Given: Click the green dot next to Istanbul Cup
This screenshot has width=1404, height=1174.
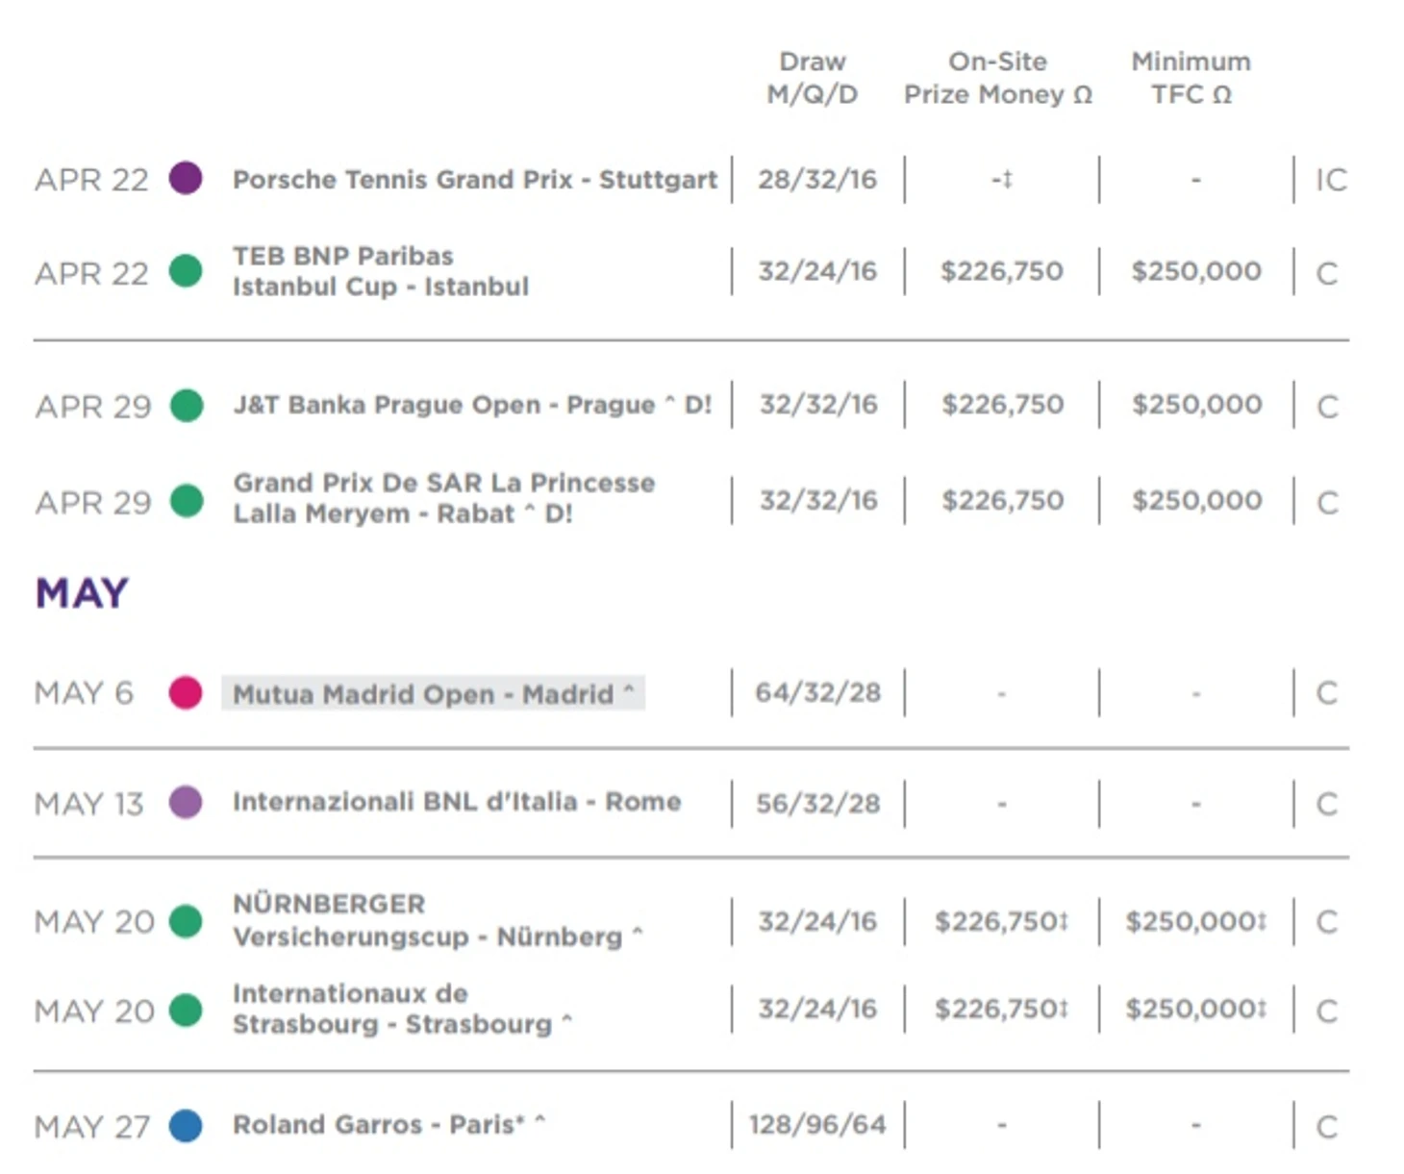Looking at the screenshot, I should (186, 271).
